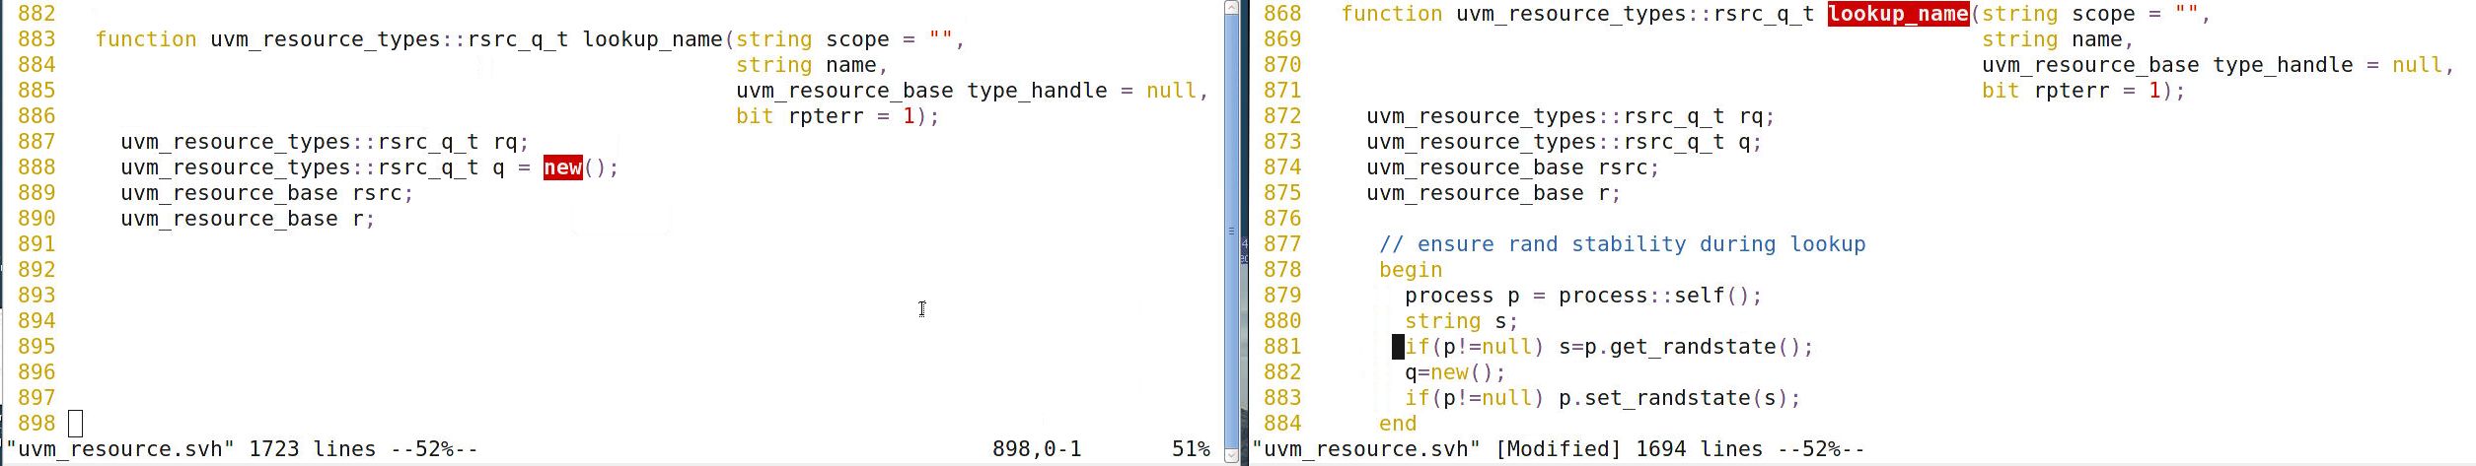The height and width of the screenshot is (466, 2476).
Task: Click 'rsrc_q_t rq;' on line 872
Action: click(x=1700, y=116)
